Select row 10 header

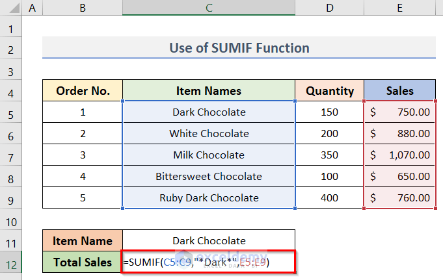[11, 219]
